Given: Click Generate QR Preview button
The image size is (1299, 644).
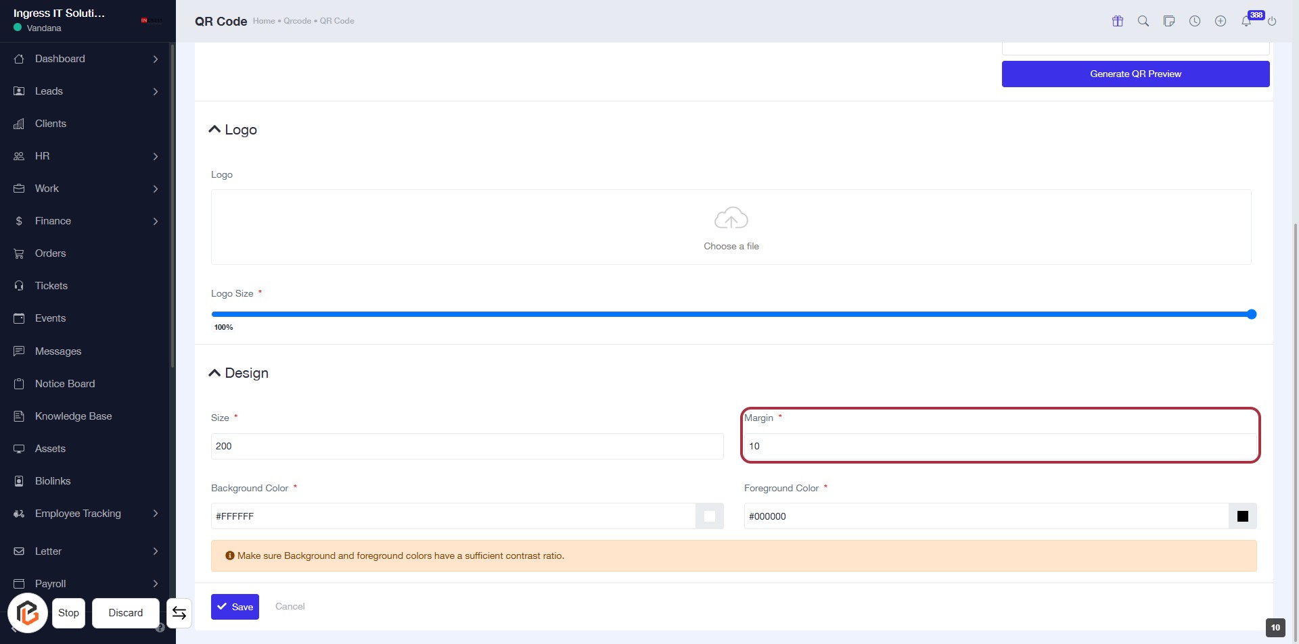Looking at the screenshot, I should click(1135, 74).
